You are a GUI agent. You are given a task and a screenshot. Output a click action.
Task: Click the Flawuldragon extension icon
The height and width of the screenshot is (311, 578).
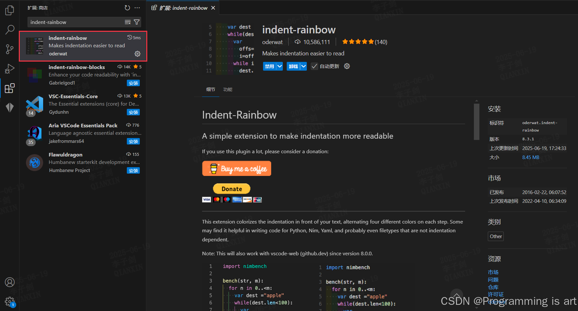point(35,163)
